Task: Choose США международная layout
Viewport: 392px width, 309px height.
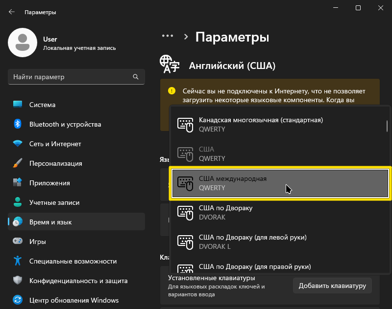Action: pyautogui.click(x=278, y=183)
